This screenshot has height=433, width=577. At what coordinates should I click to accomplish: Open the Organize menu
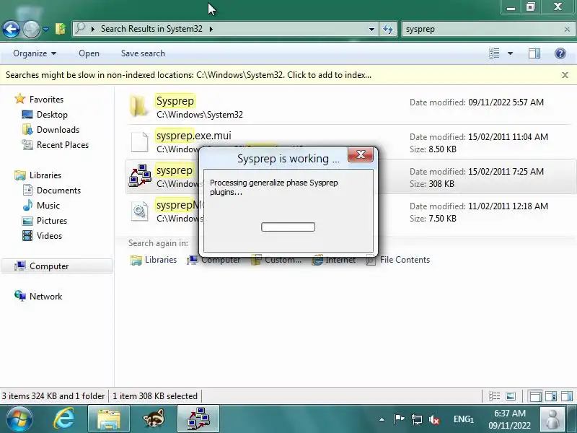tap(35, 53)
